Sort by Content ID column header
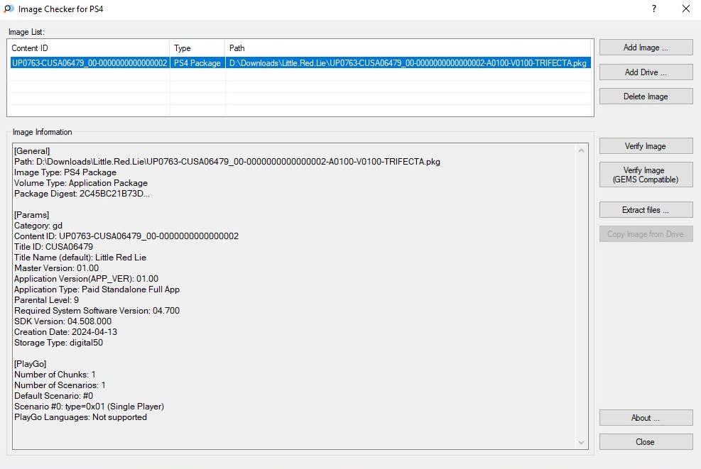This screenshot has width=701, height=469. tap(89, 48)
